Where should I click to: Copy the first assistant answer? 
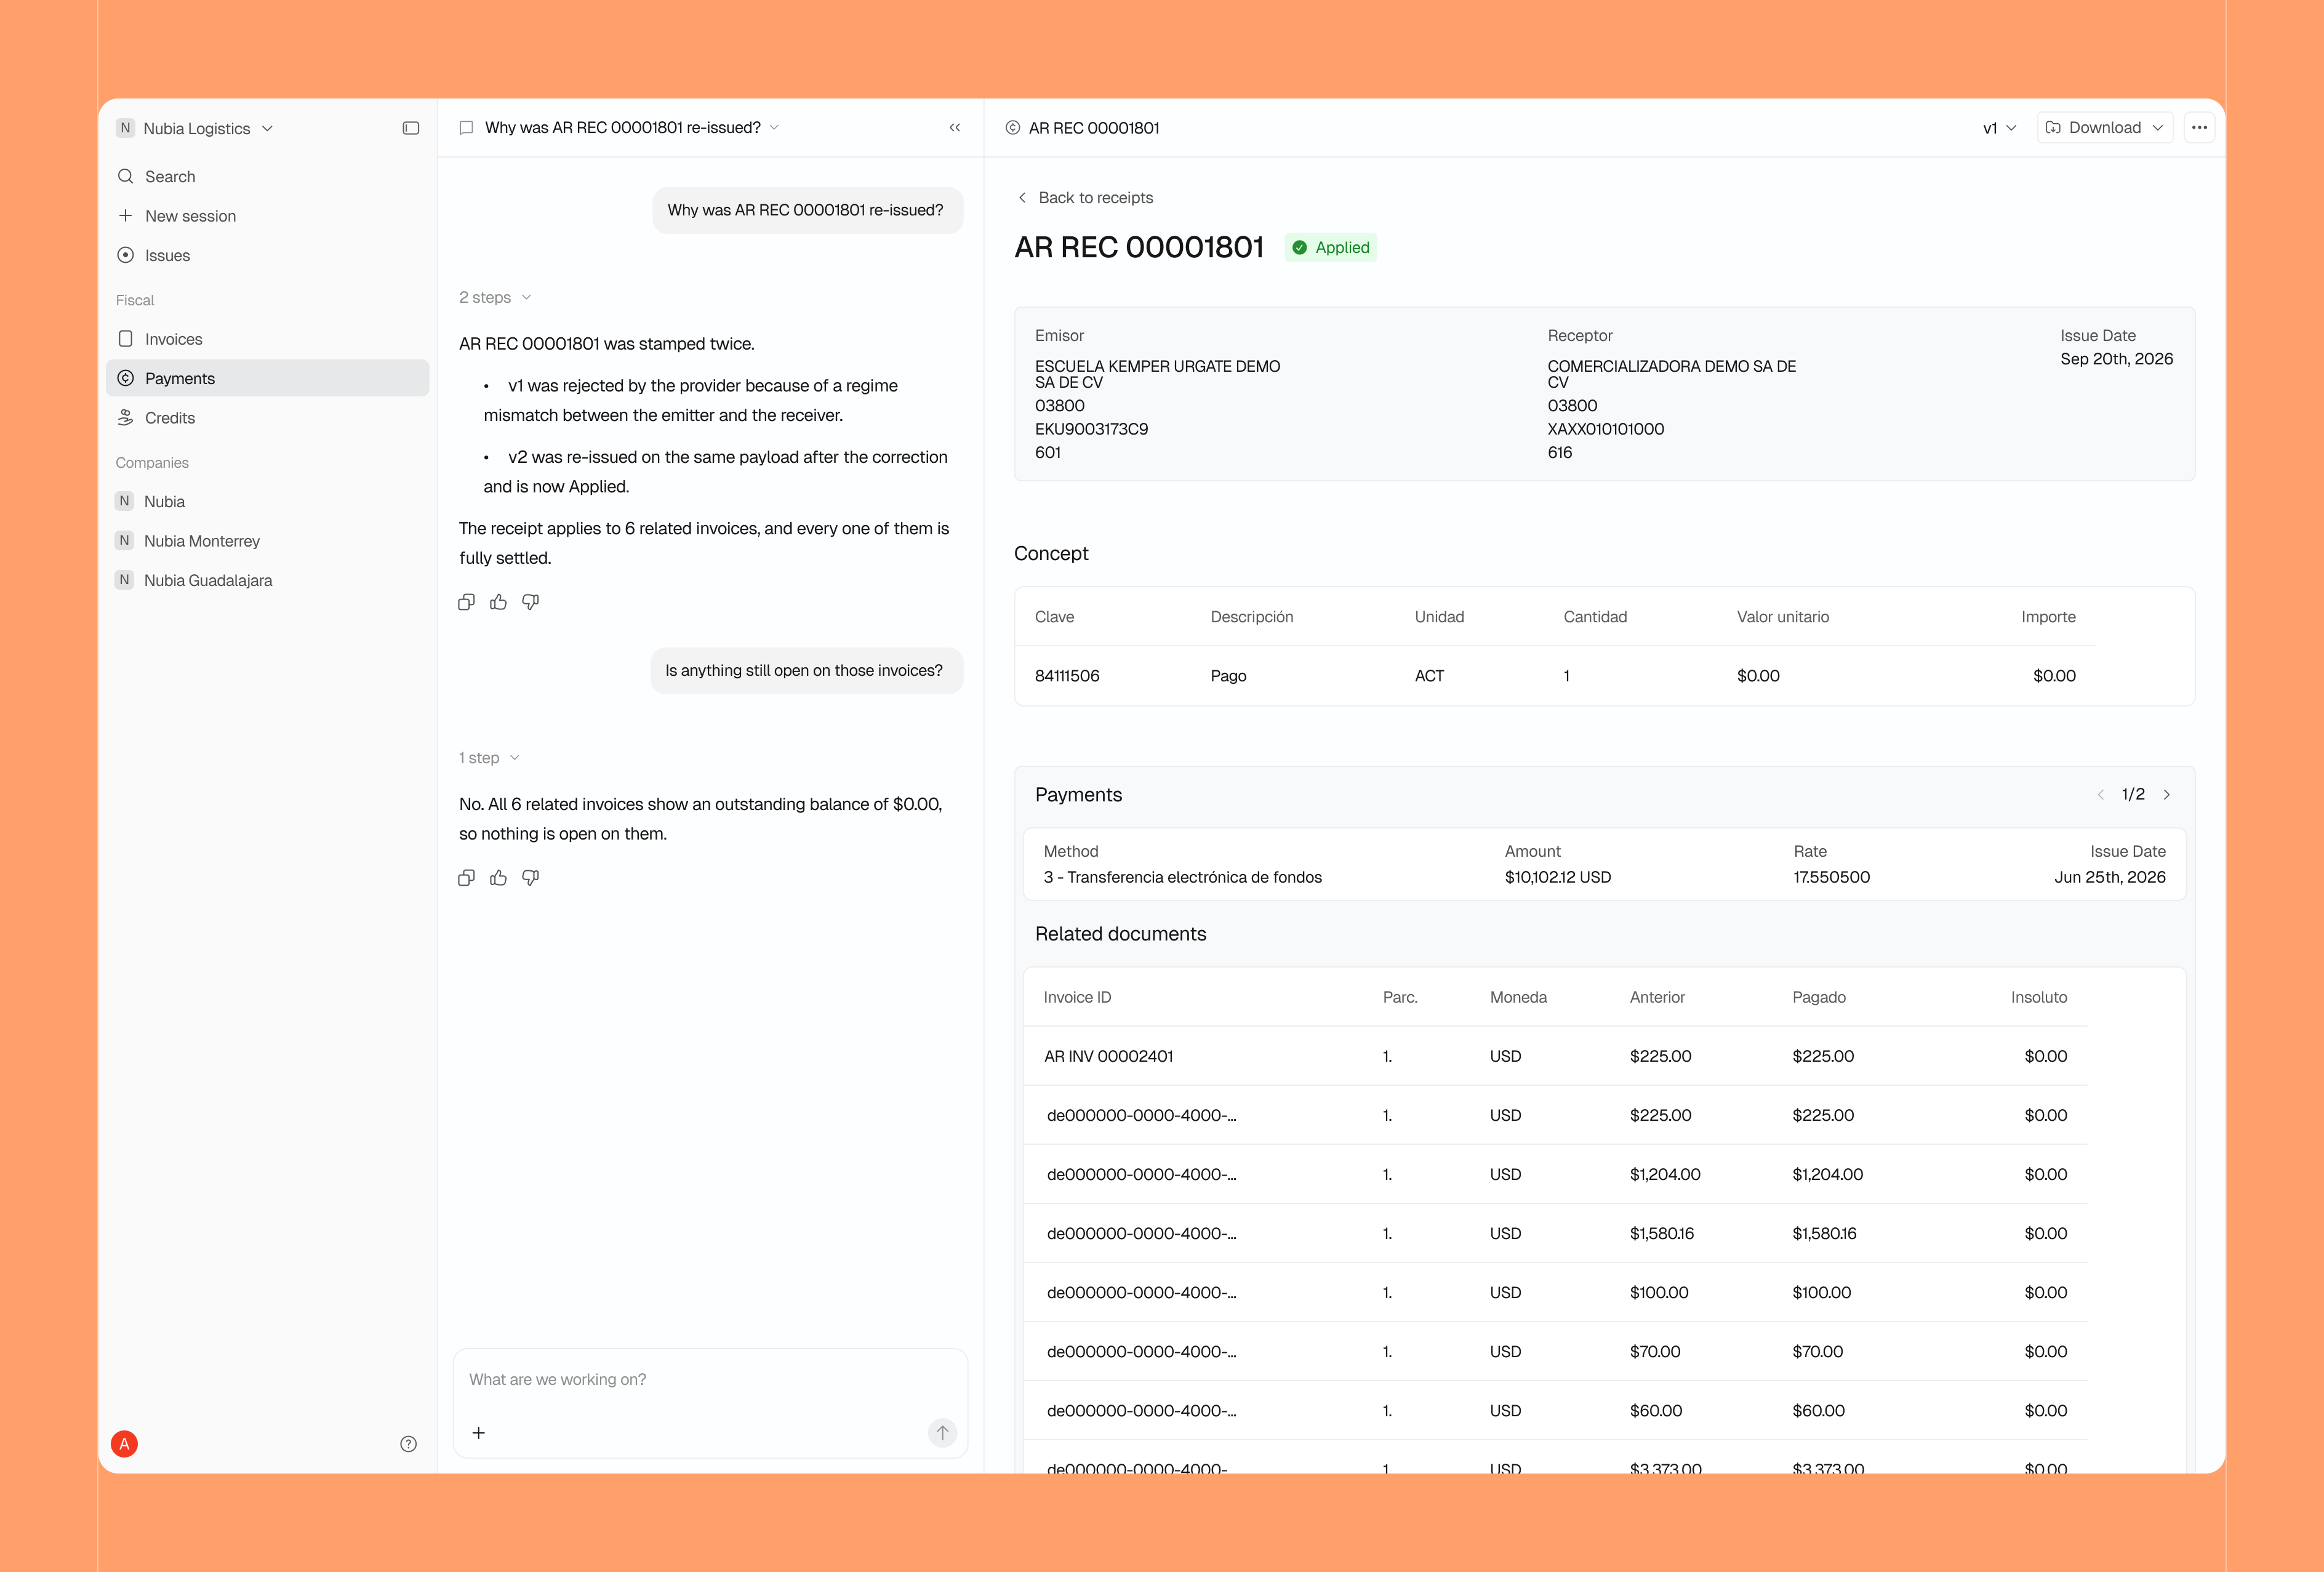pos(466,602)
